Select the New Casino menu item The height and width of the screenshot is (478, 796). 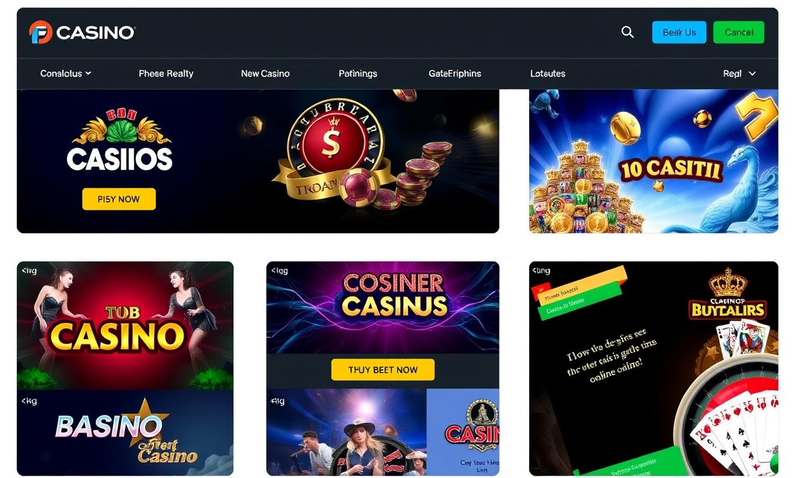coord(265,73)
